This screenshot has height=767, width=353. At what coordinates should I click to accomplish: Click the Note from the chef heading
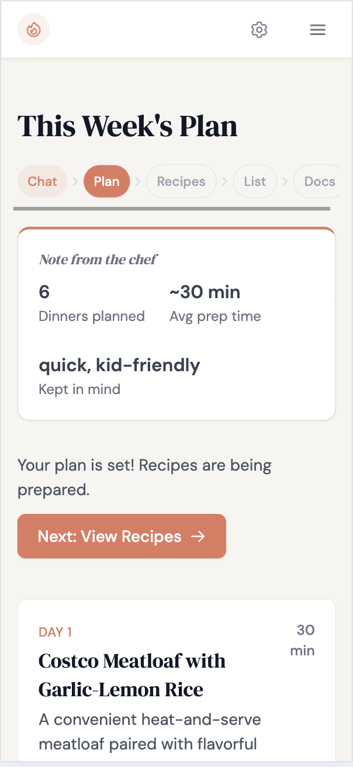point(98,260)
